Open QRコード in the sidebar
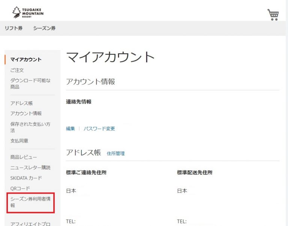Screen dimensions: 288x226 (20, 188)
